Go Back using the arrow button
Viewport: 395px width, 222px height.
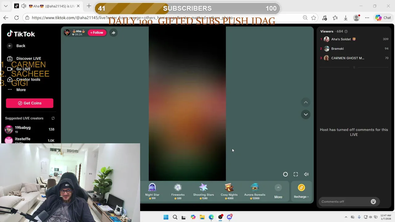click(x=10, y=46)
